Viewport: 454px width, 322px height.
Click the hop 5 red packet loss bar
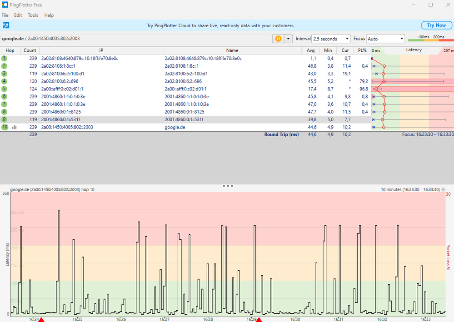click(x=413, y=89)
